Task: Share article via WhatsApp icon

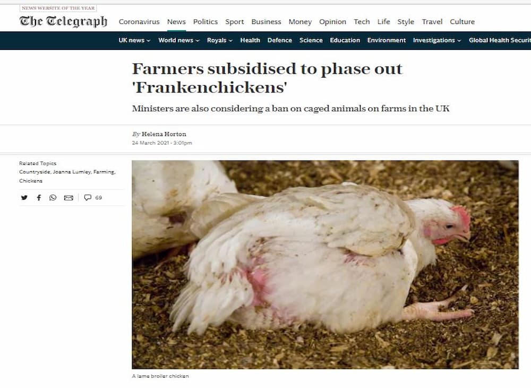Action: [53, 198]
